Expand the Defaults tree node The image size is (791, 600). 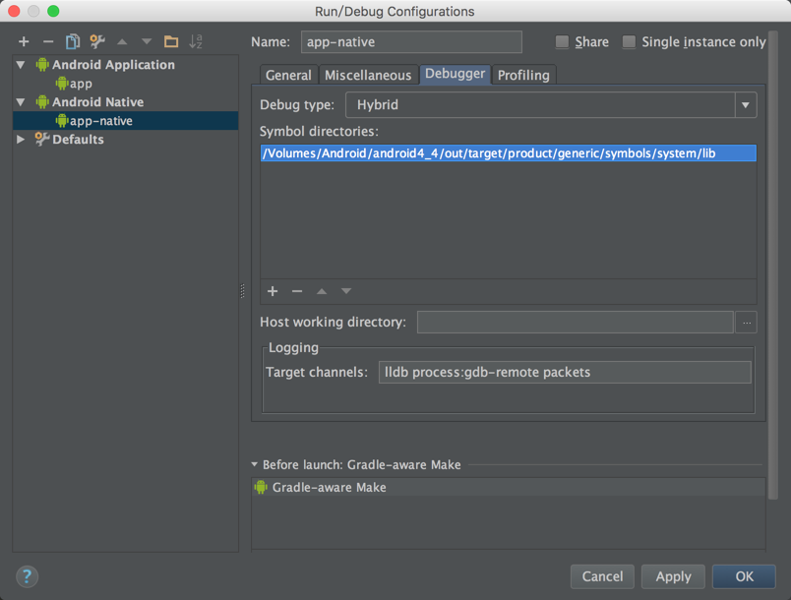pyautogui.click(x=21, y=139)
